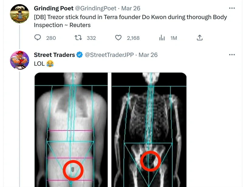Click the Grinding Poet display name
The width and height of the screenshot is (243, 187).
coord(53,8)
